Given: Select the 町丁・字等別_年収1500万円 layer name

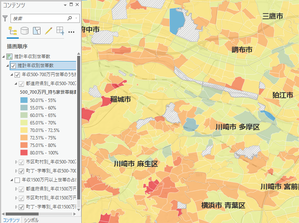Looking at the screenshot, I should (51, 207).
